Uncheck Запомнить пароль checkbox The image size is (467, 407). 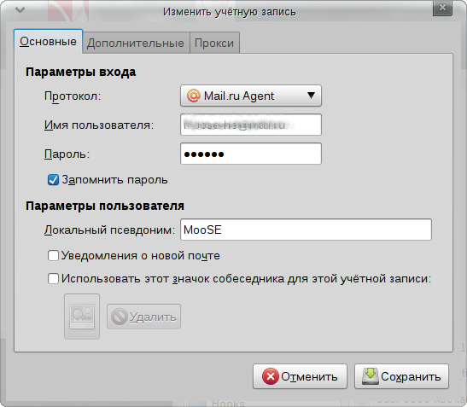53,180
